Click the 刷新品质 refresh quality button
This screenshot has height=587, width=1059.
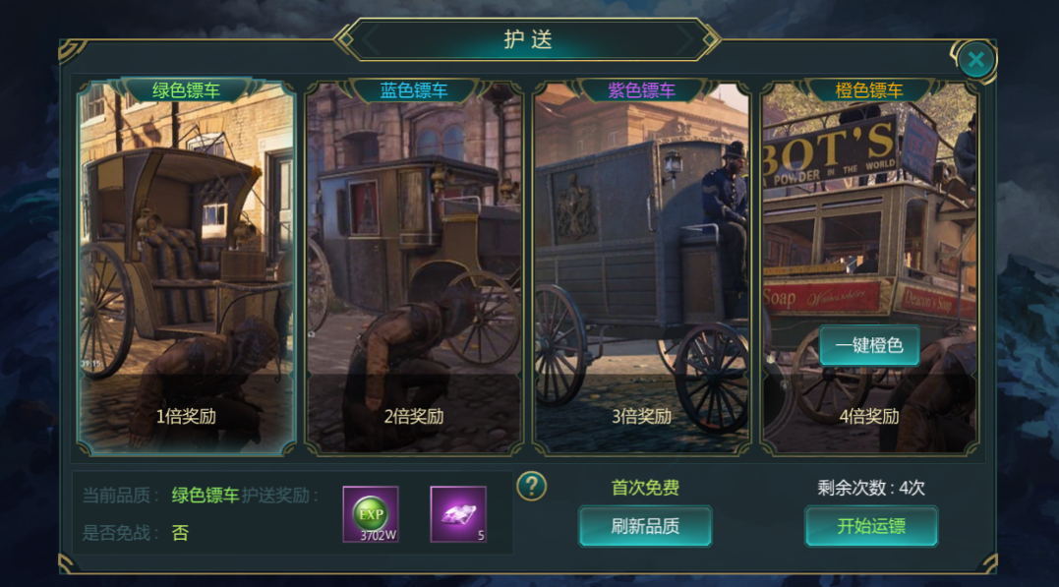(x=645, y=526)
